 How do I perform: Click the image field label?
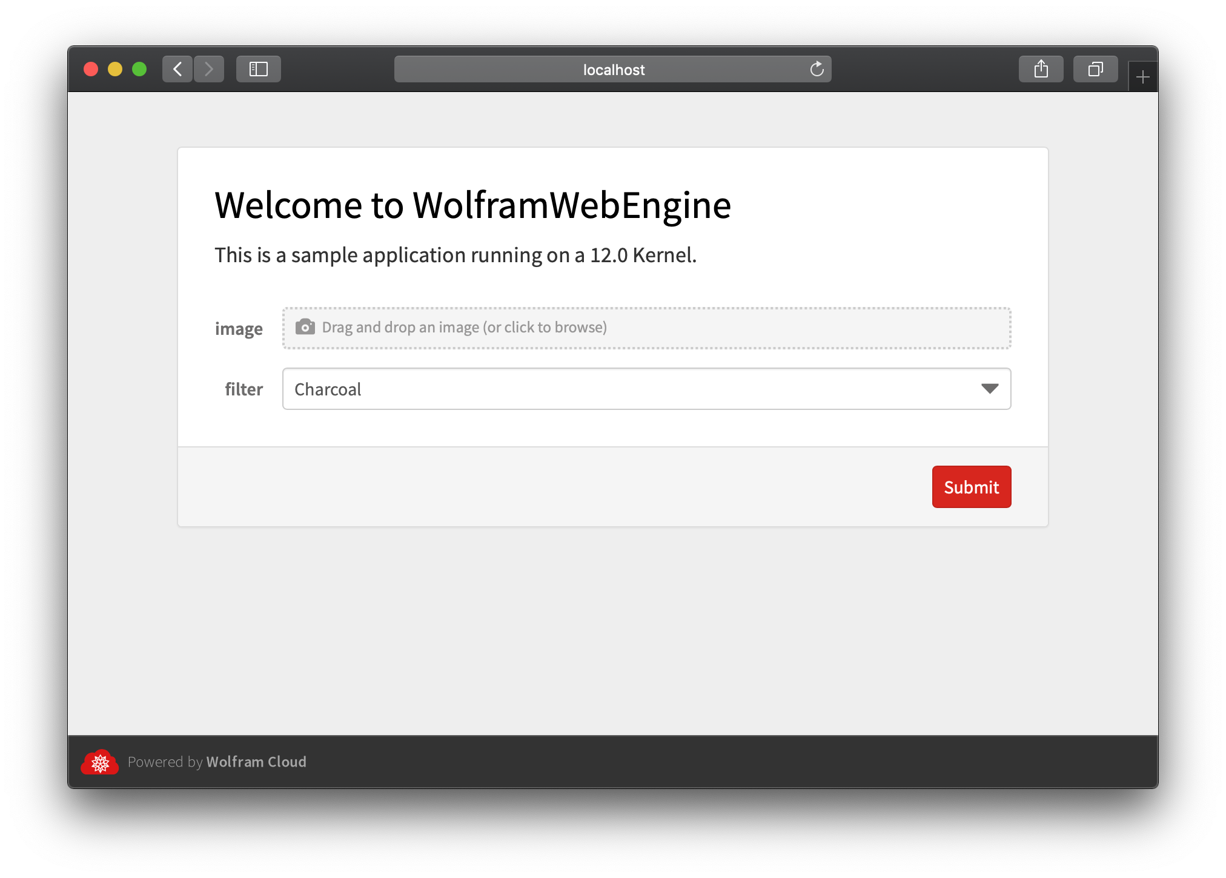(239, 328)
